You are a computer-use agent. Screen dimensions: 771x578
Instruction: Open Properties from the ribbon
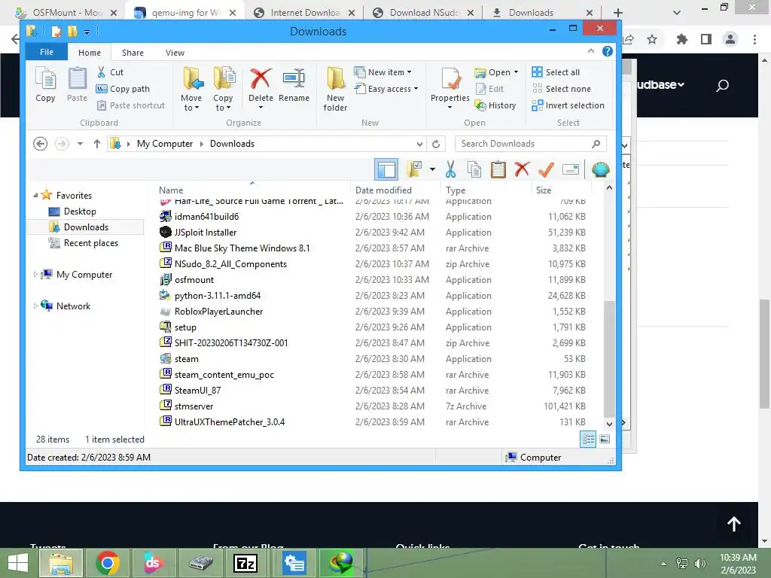[x=450, y=89]
